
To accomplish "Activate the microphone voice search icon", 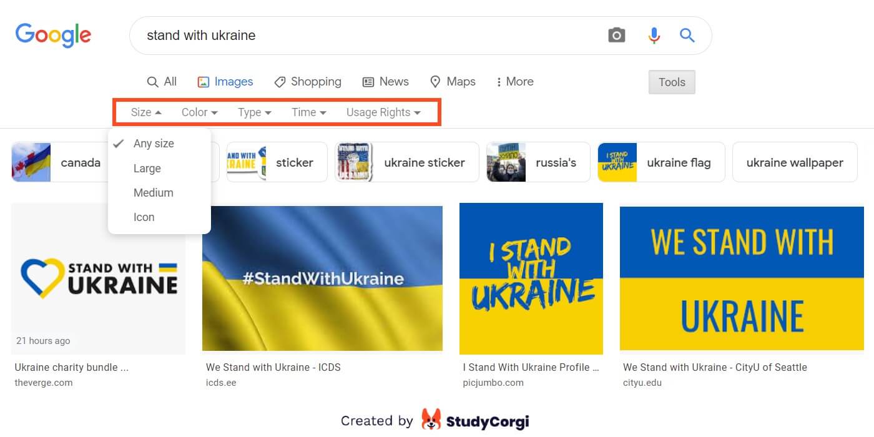I will [x=654, y=36].
